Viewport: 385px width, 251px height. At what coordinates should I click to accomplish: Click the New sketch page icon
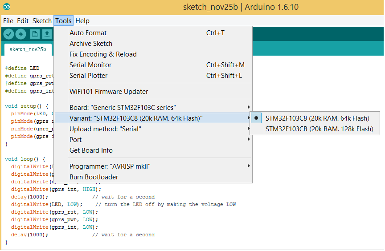(35, 34)
